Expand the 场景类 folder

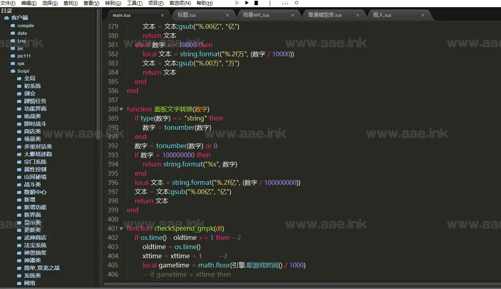click(x=19, y=139)
